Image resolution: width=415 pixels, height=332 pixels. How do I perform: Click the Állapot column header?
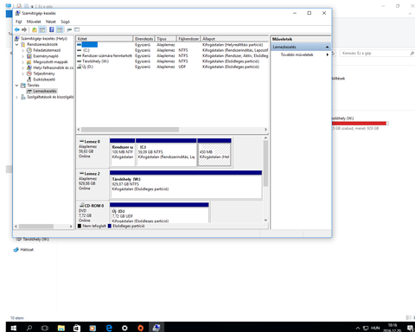[x=234, y=39]
